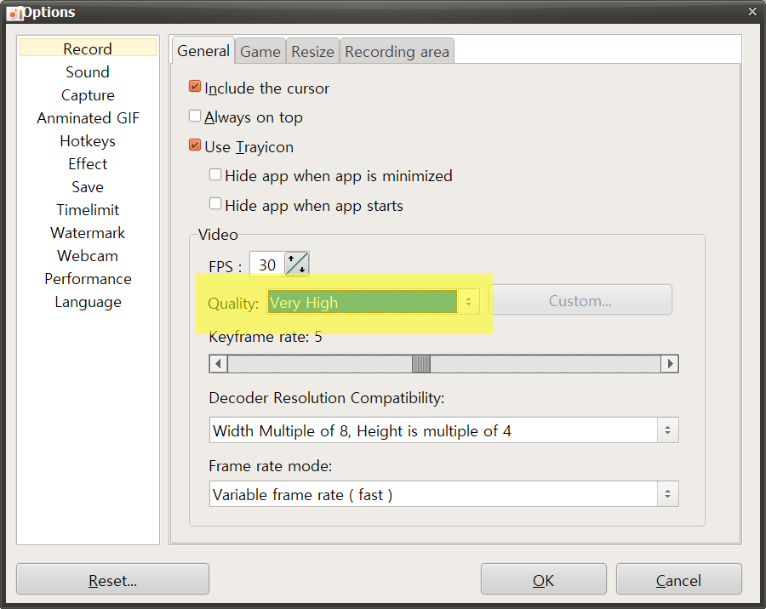This screenshot has height=609, width=766.
Task: Open the Watermark settings category
Action: [88, 232]
